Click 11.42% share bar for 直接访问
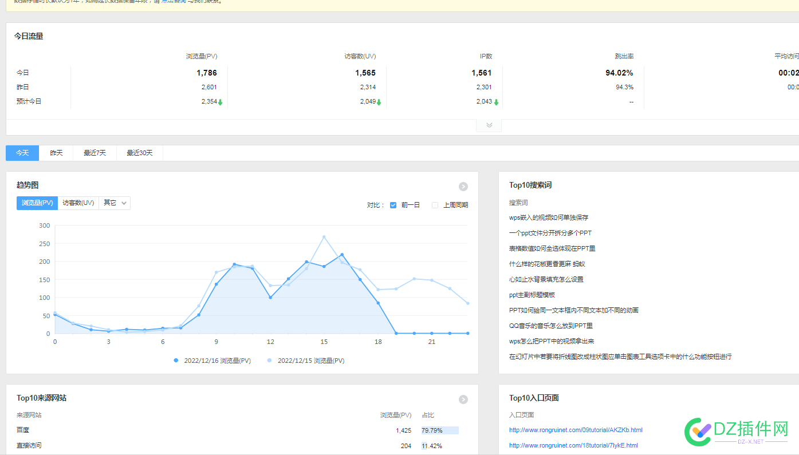The image size is (799, 455). pyautogui.click(x=432, y=445)
